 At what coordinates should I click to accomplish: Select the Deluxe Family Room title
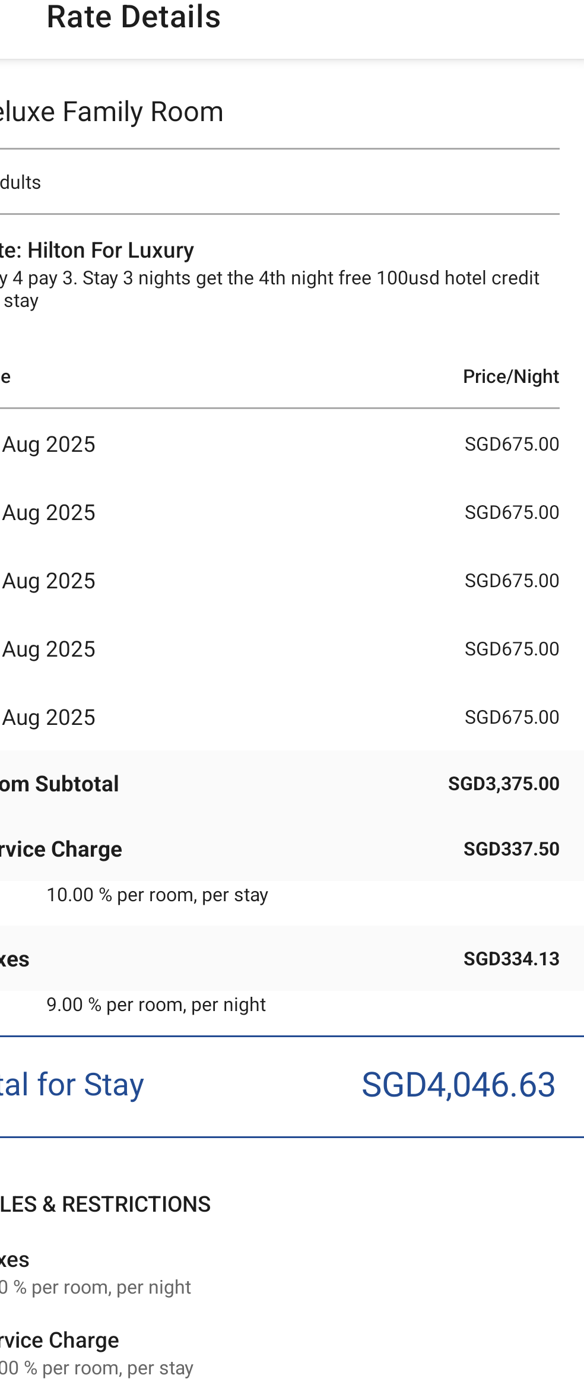[x=112, y=112]
